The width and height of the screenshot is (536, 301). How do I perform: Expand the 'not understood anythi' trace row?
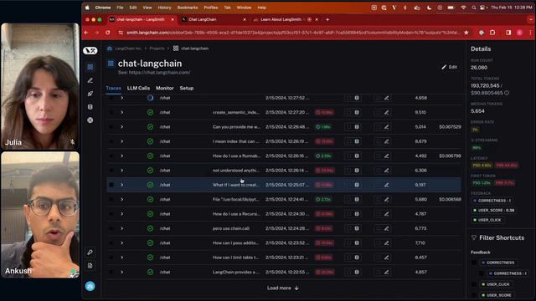[122, 171]
